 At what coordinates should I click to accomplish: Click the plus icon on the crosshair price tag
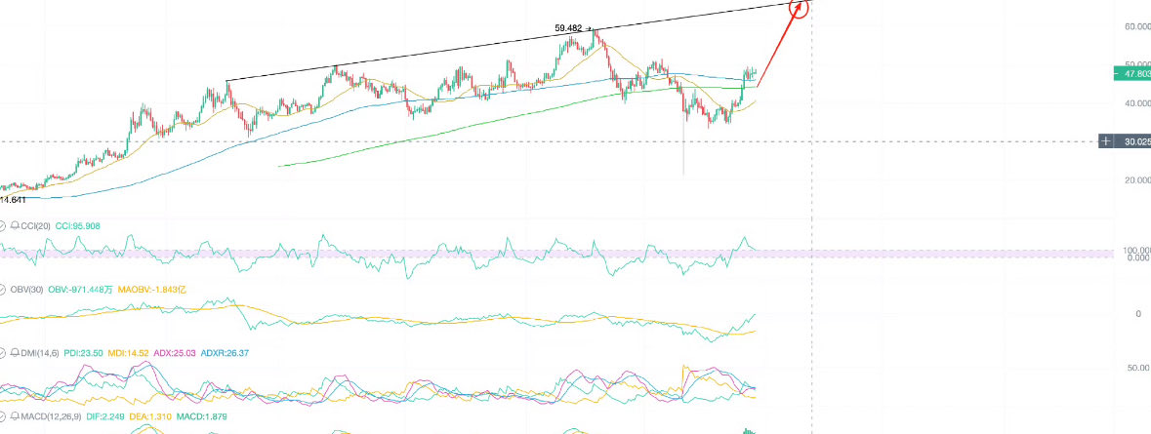[x=1106, y=141]
